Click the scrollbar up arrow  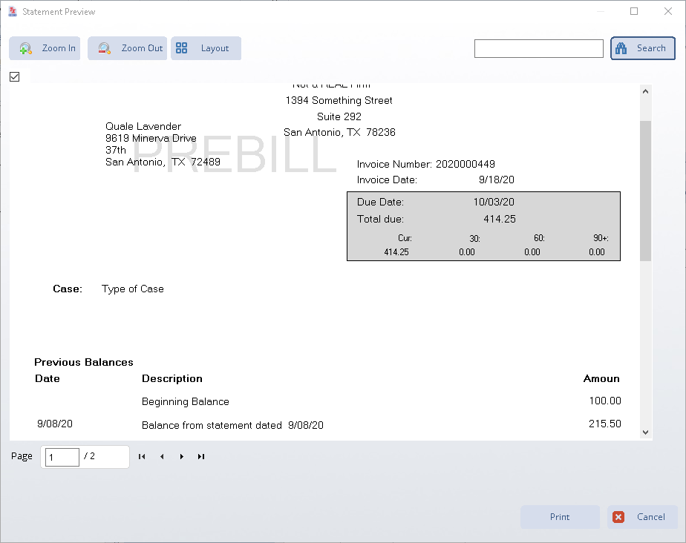point(645,90)
